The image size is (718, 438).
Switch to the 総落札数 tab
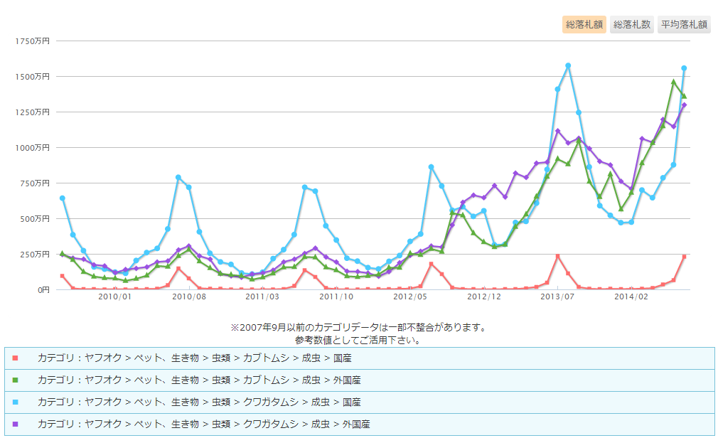coord(632,25)
